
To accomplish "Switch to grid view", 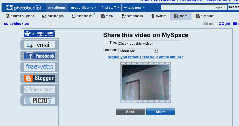I will [224, 24].
